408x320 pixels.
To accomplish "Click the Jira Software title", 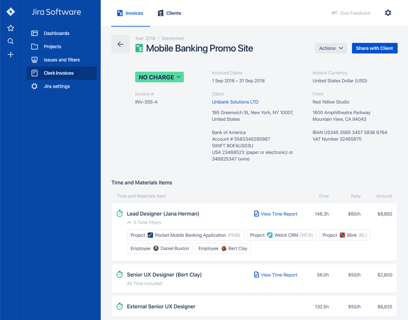I will 56,12.
